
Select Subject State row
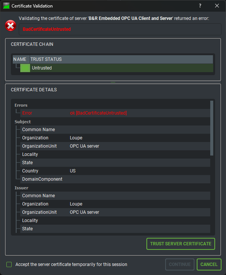(115, 163)
